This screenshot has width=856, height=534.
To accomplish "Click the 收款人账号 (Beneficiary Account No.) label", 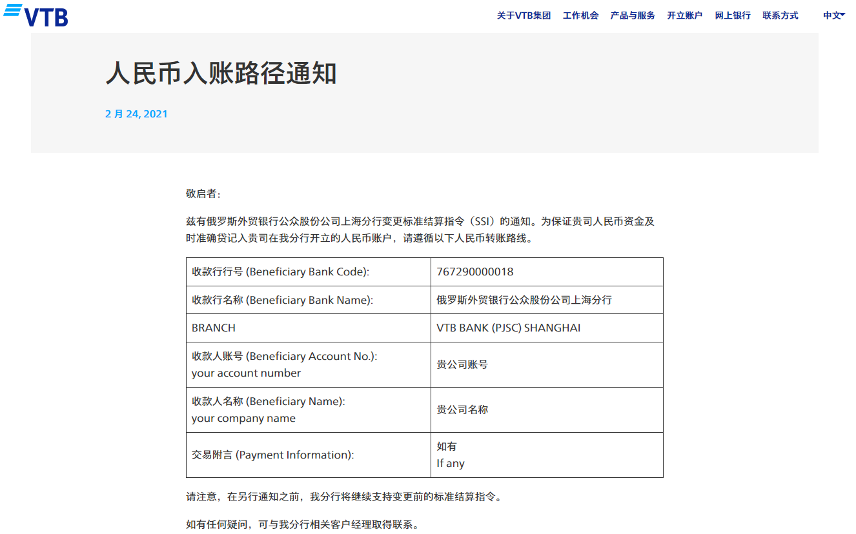I will pos(284,356).
